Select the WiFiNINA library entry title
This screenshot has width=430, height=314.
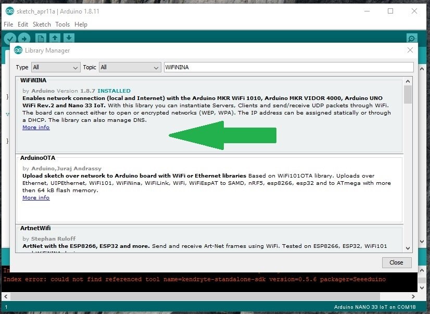click(x=33, y=80)
